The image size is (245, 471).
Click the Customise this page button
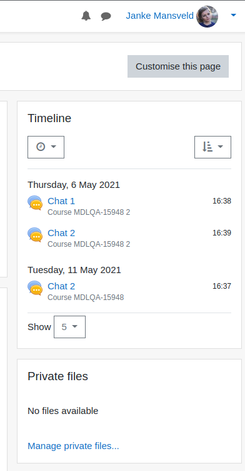[178, 66]
